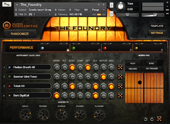Image resolution: width=170 pixels, height=124 pixels.
Task: Click the redo arrow icon
Action: (x=152, y=119)
